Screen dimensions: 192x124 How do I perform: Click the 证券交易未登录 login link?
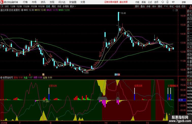point(111,2)
